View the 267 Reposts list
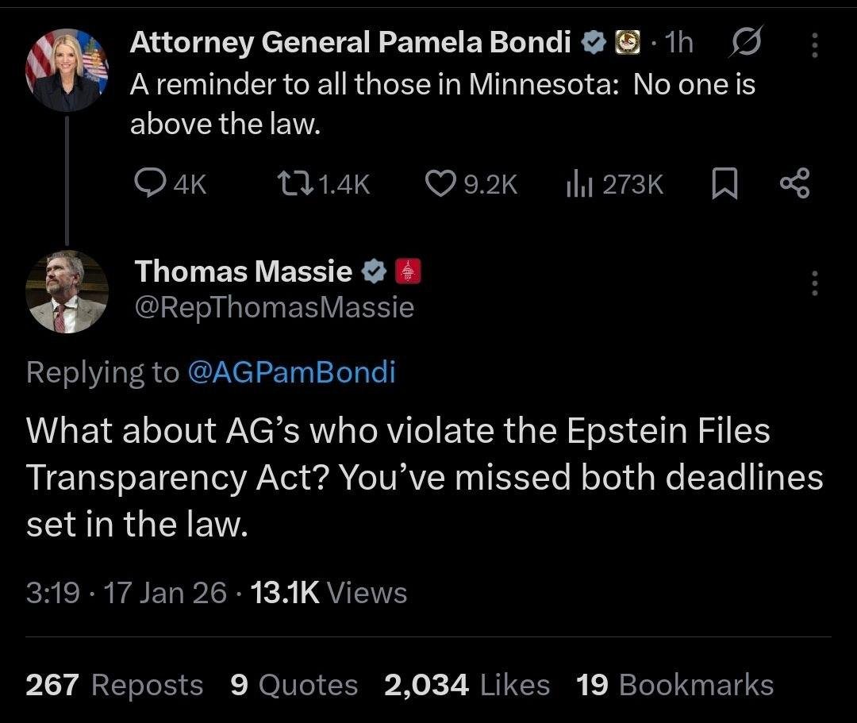Image resolution: width=857 pixels, height=723 pixels. [114, 685]
